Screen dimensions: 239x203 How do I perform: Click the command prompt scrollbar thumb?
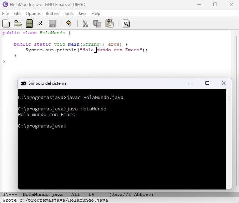229,98
